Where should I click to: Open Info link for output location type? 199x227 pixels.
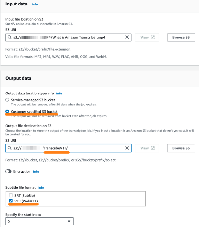59,94
